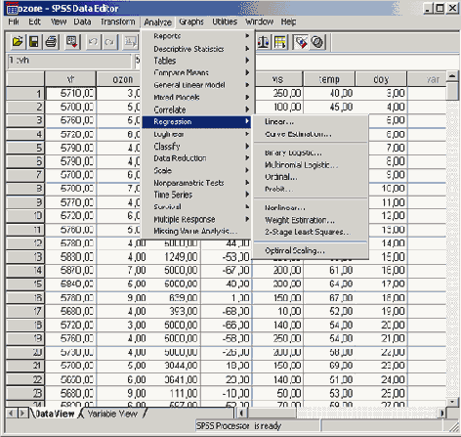This screenshot has height=437, width=461.
Task: Choose Probit... in the Regression submenu
Action: [x=311, y=189]
